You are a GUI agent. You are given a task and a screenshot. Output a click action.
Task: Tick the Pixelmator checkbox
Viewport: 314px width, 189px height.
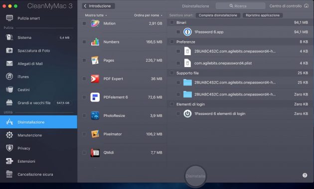click(84, 134)
